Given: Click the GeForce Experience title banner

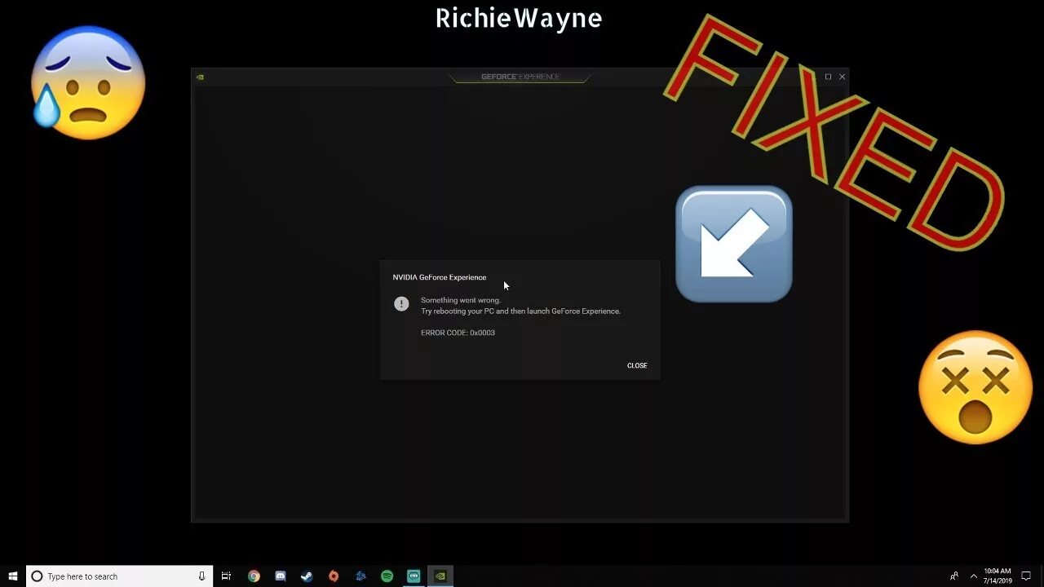Looking at the screenshot, I should [520, 77].
